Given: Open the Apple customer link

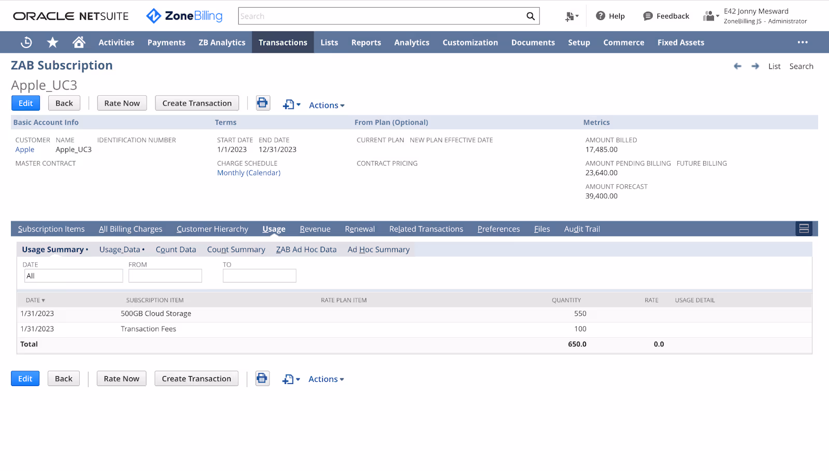Looking at the screenshot, I should click(25, 150).
